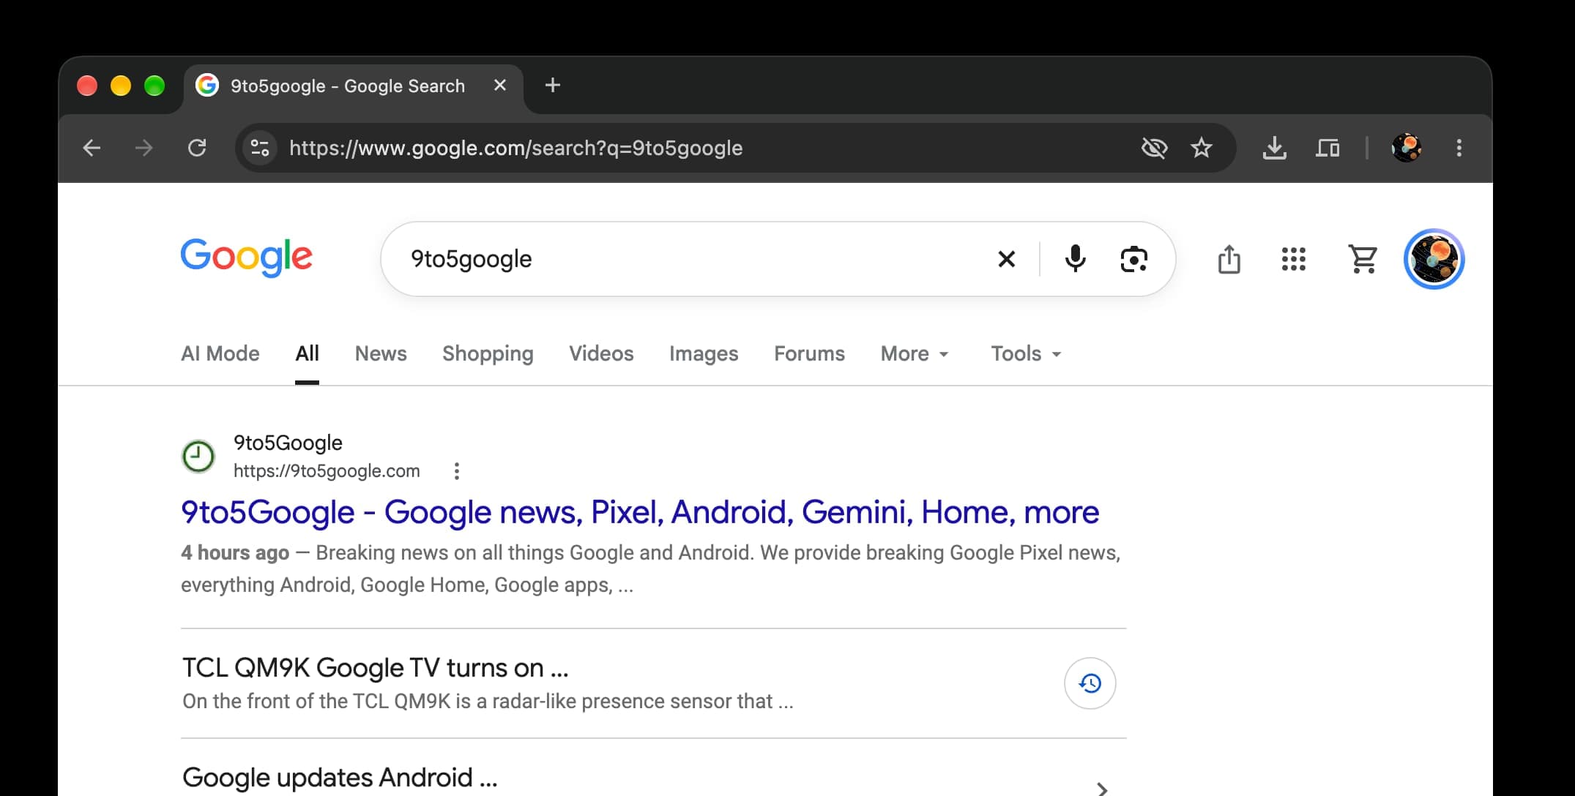Open TCL QM9K Google TV sitelink

click(375, 668)
